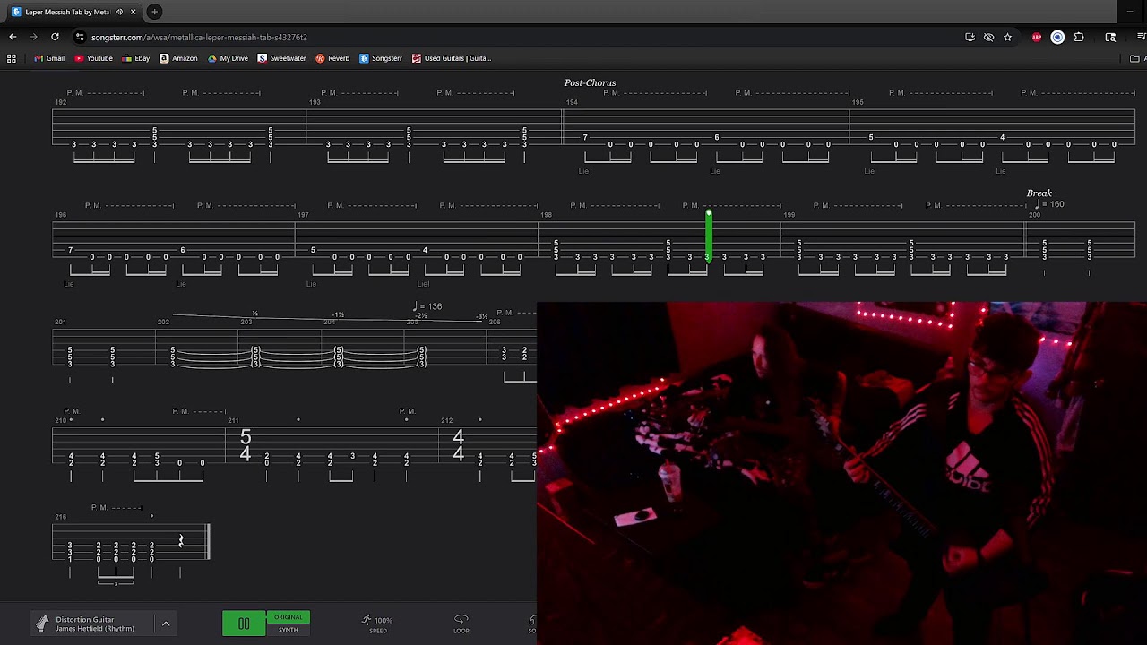Image resolution: width=1147 pixels, height=645 pixels.
Task: Select measure number 195
Action: coord(858,102)
